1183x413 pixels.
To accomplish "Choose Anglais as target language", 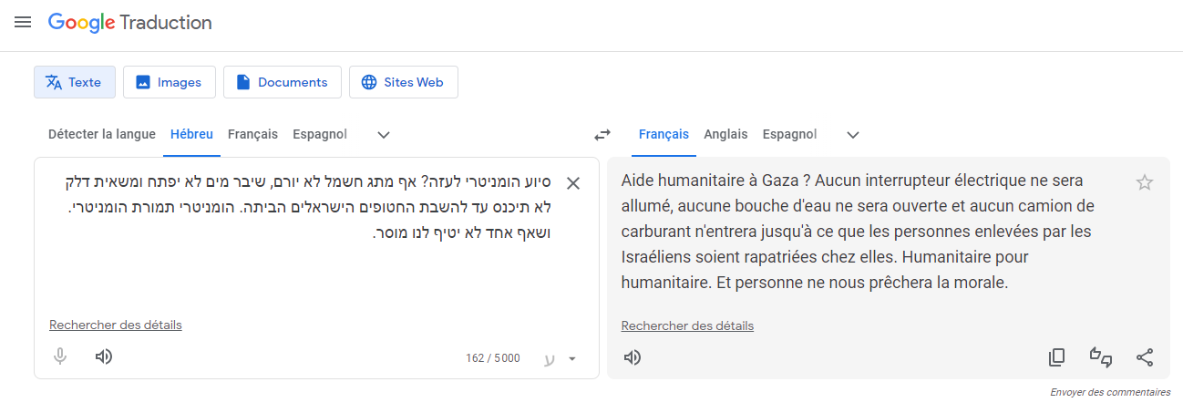I will [725, 134].
